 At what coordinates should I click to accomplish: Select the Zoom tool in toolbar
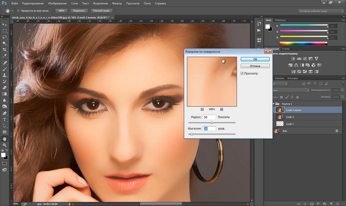click(x=5, y=145)
